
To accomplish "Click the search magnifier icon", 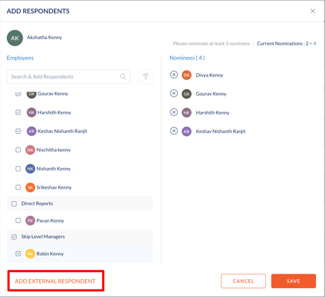I will (x=123, y=76).
